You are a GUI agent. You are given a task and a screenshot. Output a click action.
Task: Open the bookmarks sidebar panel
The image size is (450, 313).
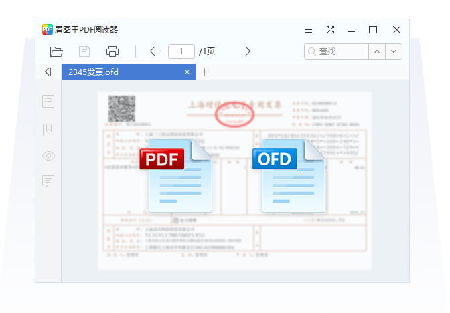pyautogui.click(x=48, y=130)
